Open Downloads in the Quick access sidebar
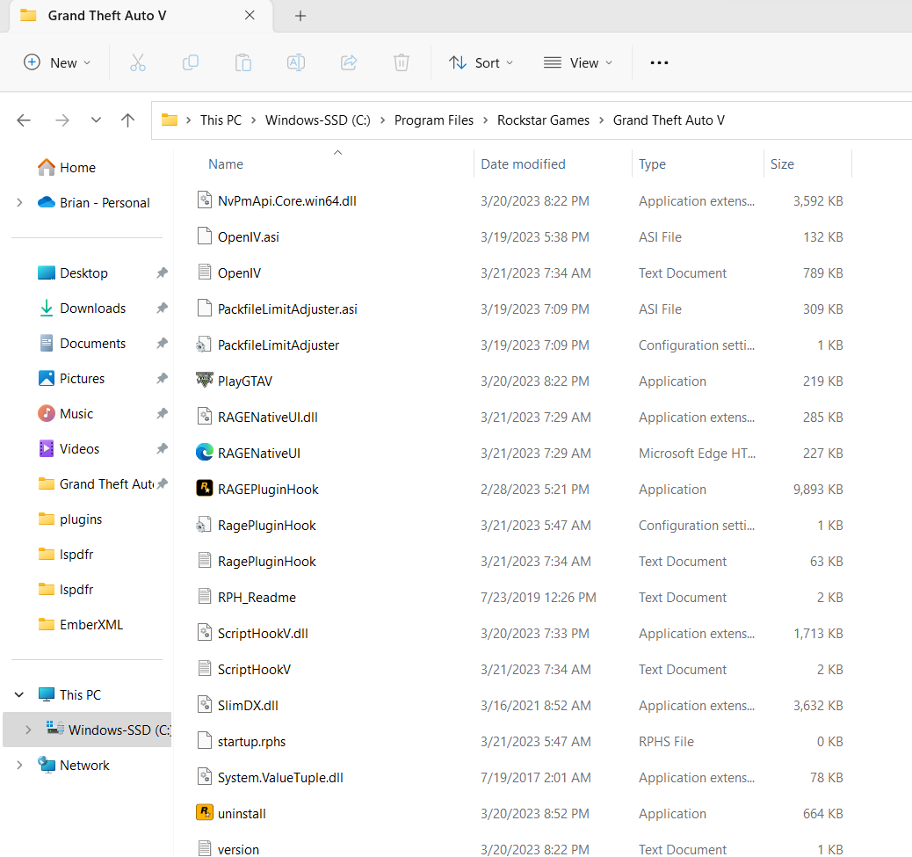This screenshot has width=912, height=857. [92, 309]
